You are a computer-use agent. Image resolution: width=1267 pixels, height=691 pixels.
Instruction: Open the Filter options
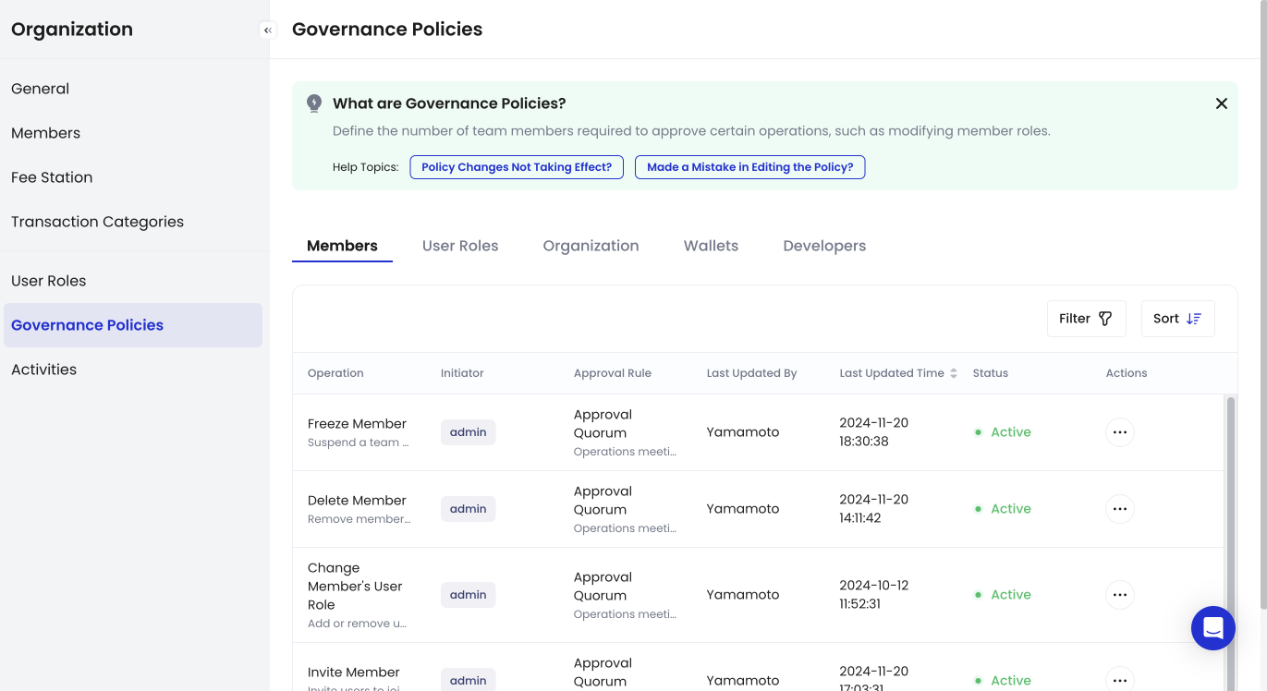1086,319
